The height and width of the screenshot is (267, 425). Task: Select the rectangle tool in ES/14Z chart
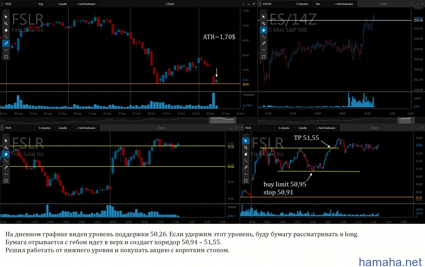pos(263,56)
